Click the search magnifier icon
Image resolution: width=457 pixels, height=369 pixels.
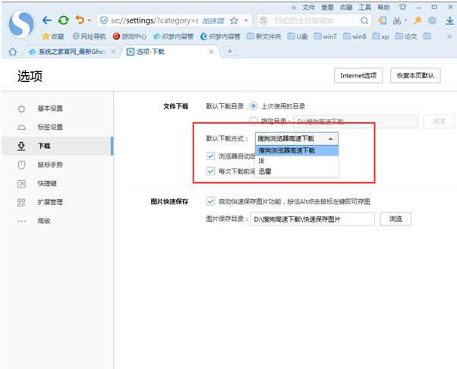click(364, 20)
